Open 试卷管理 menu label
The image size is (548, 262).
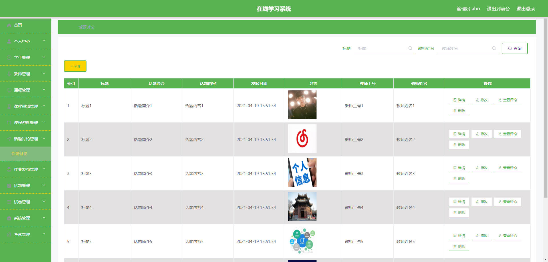(x=22, y=202)
